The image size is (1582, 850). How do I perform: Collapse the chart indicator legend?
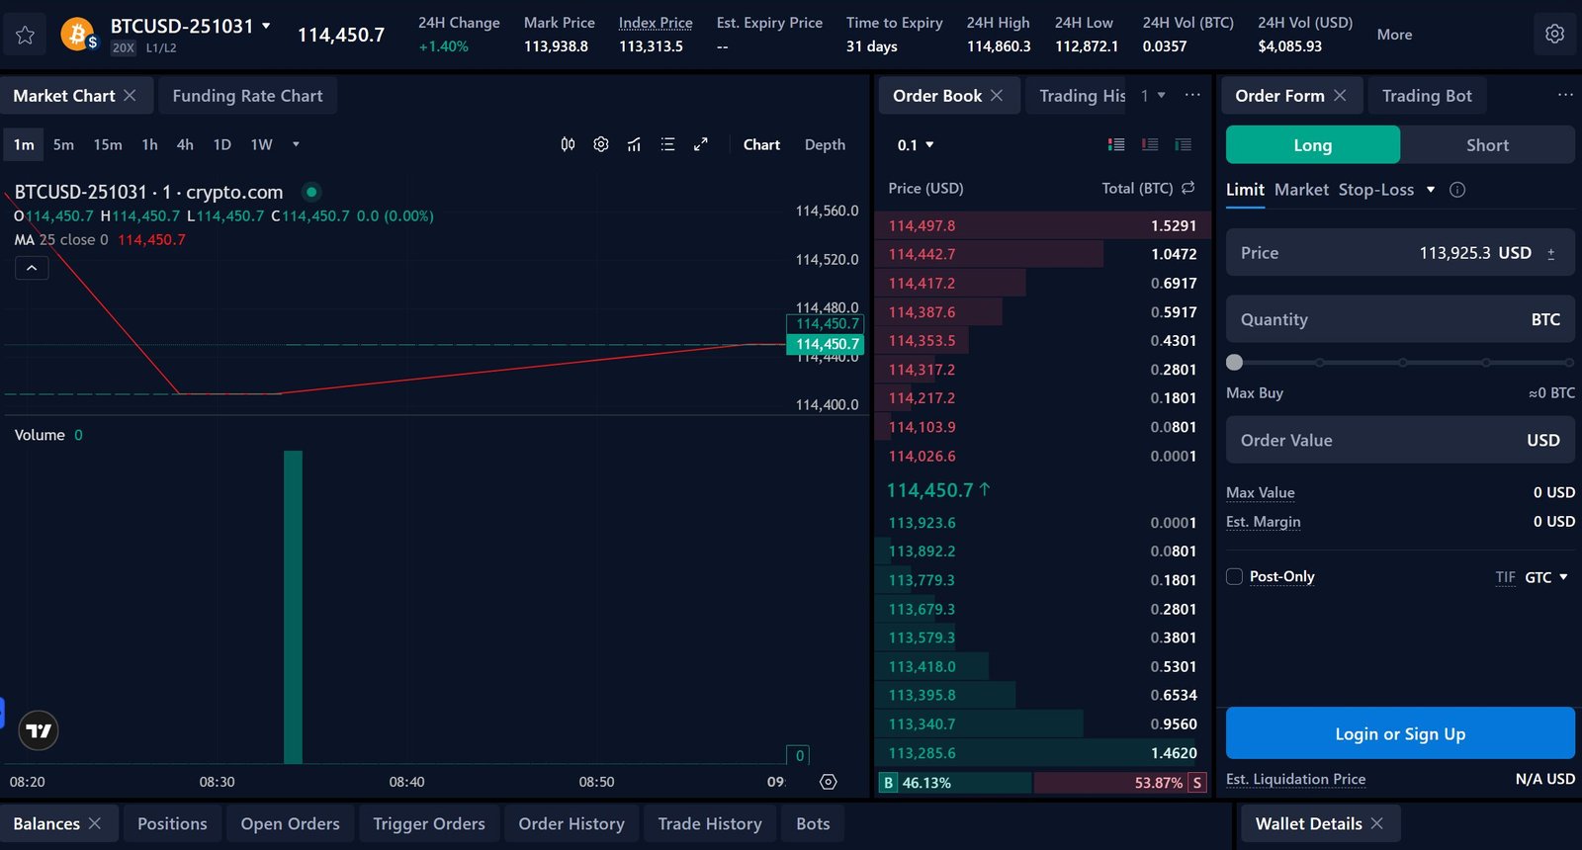(x=32, y=268)
